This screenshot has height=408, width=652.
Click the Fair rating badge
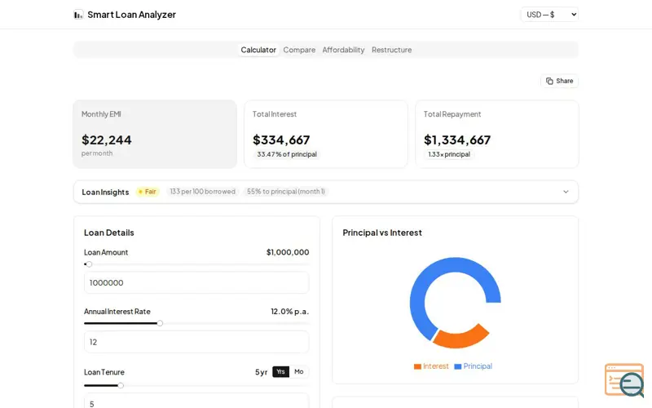click(x=148, y=192)
